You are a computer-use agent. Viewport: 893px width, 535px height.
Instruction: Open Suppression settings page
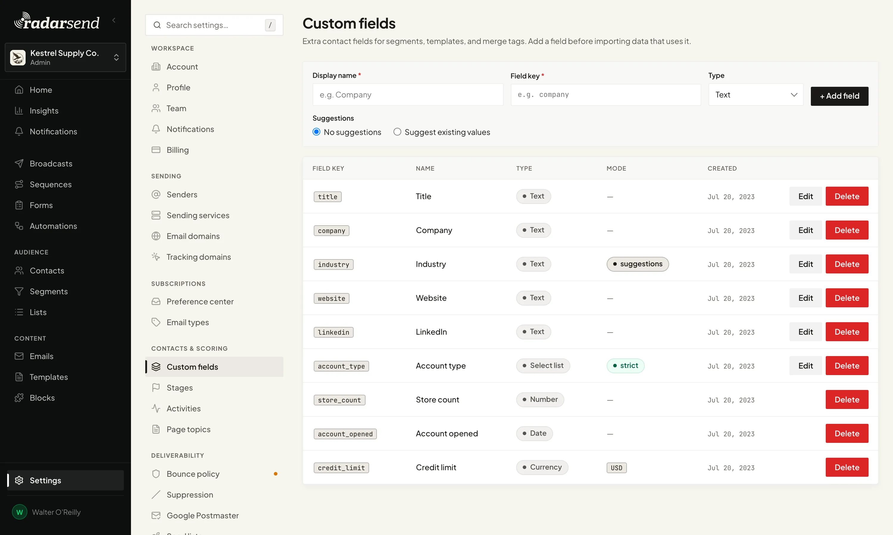point(214,495)
